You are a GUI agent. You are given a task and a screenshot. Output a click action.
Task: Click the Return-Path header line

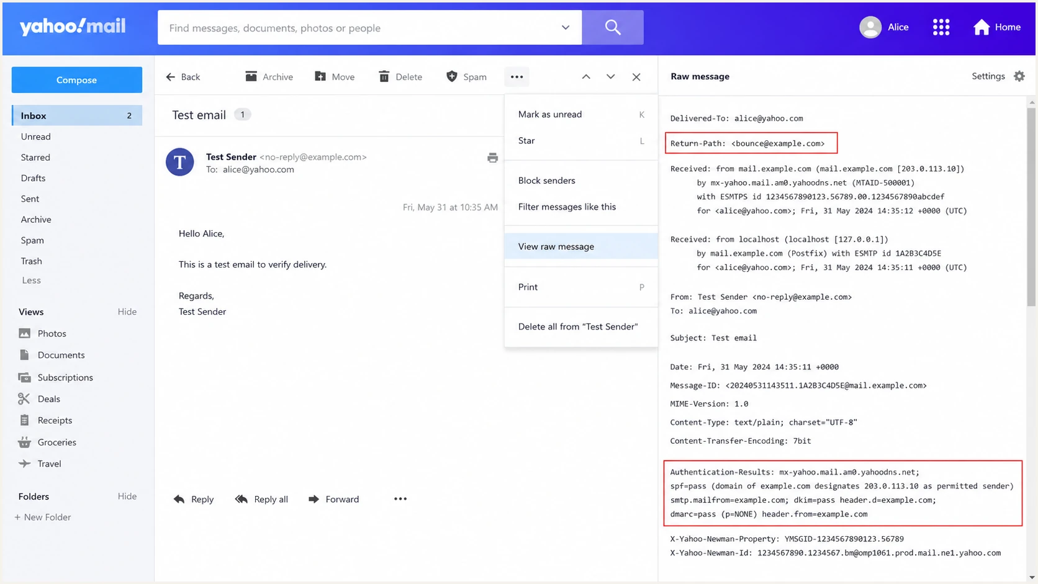(747, 143)
